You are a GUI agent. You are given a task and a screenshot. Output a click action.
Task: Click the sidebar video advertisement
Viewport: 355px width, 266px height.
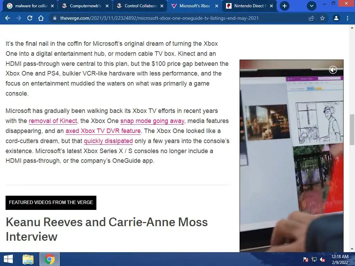pyautogui.click(x=292, y=156)
